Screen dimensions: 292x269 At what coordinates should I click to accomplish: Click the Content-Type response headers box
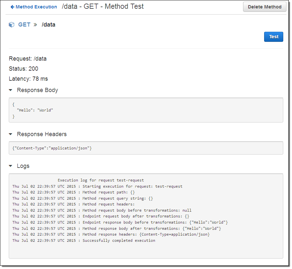[x=146, y=148]
